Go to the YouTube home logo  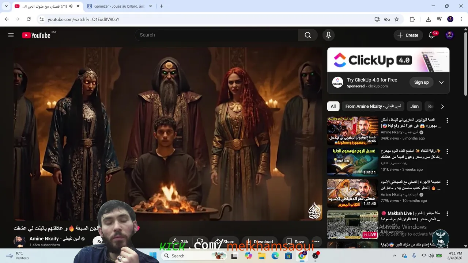36,35
